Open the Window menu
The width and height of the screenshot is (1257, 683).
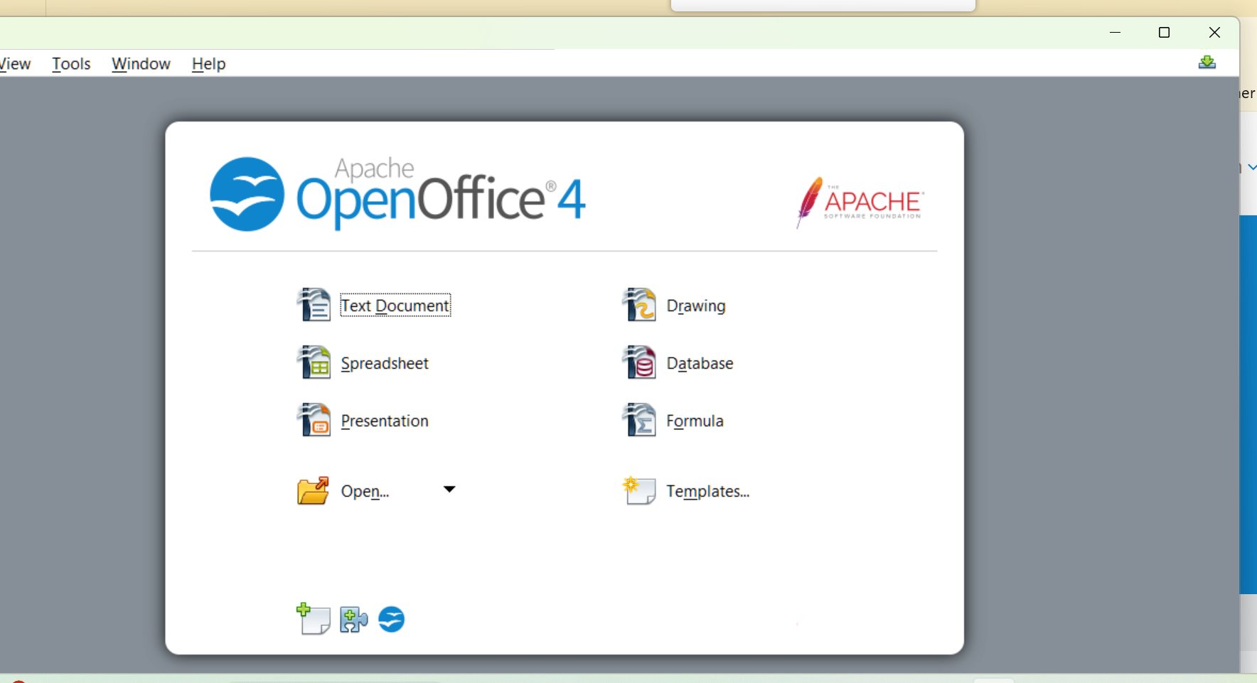click(141, 63)
